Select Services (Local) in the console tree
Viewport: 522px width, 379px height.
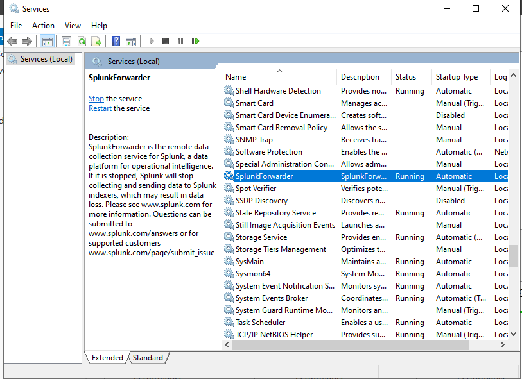pyautogui.click(x=40, y=59)
